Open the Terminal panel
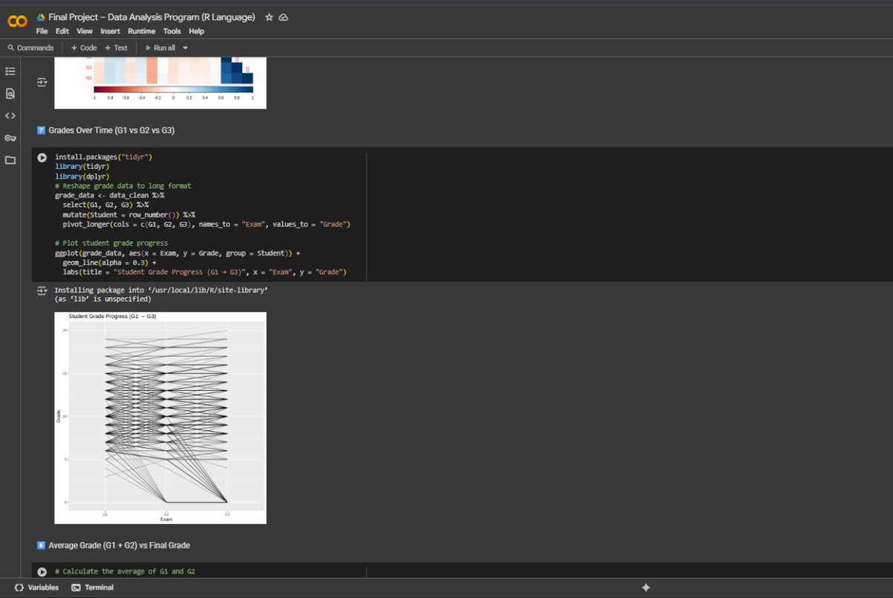This screenshot has height=598, width=893. point(92,588)
